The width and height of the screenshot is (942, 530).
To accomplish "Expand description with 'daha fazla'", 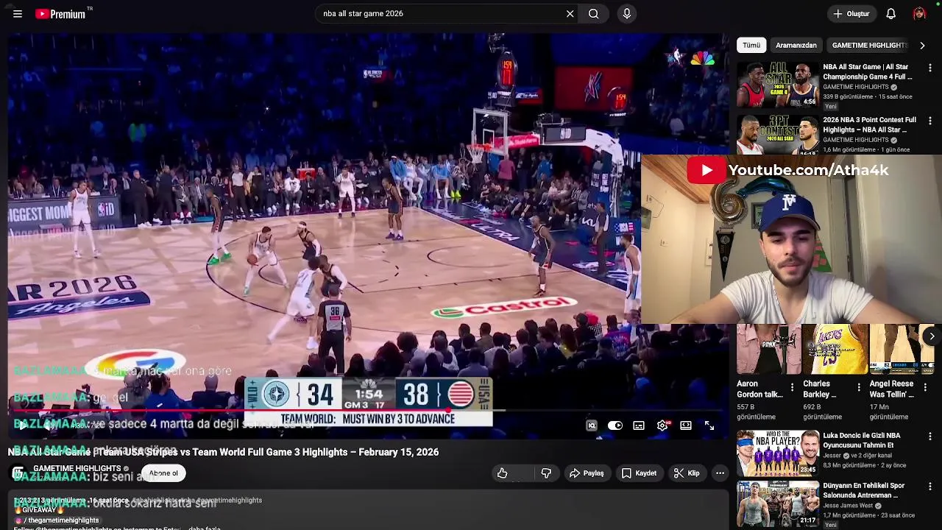I will click(204, 529).
